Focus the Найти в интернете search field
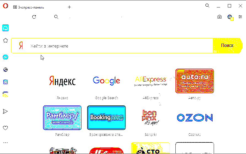246x154 pixels. coord(112,46)
